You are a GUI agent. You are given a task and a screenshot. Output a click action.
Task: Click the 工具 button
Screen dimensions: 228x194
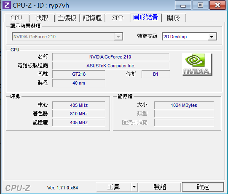click(113, 187)
